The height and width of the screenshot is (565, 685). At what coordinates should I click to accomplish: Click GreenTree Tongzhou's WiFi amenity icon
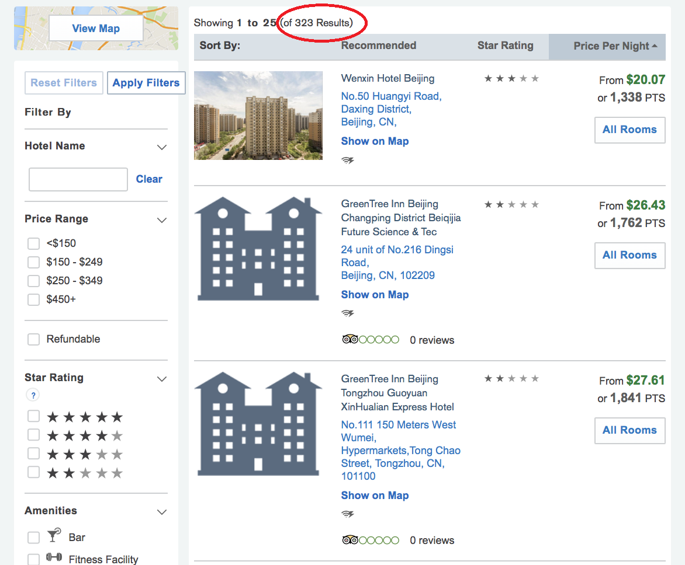(348, 514)
